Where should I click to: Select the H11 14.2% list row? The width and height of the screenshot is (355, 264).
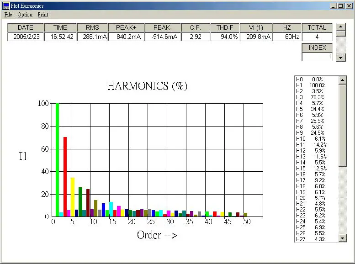[317, 145]
